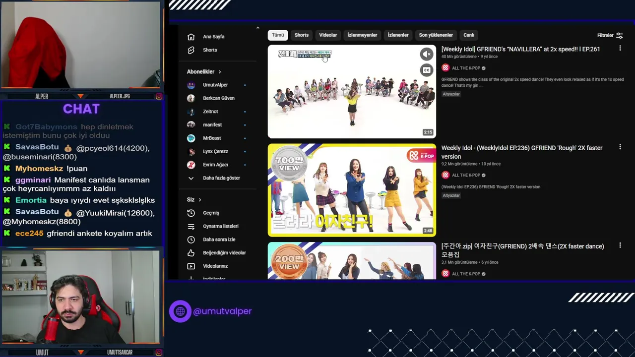Select the Canlı filter chip
635x357 pixels.
tap(469, 35)
